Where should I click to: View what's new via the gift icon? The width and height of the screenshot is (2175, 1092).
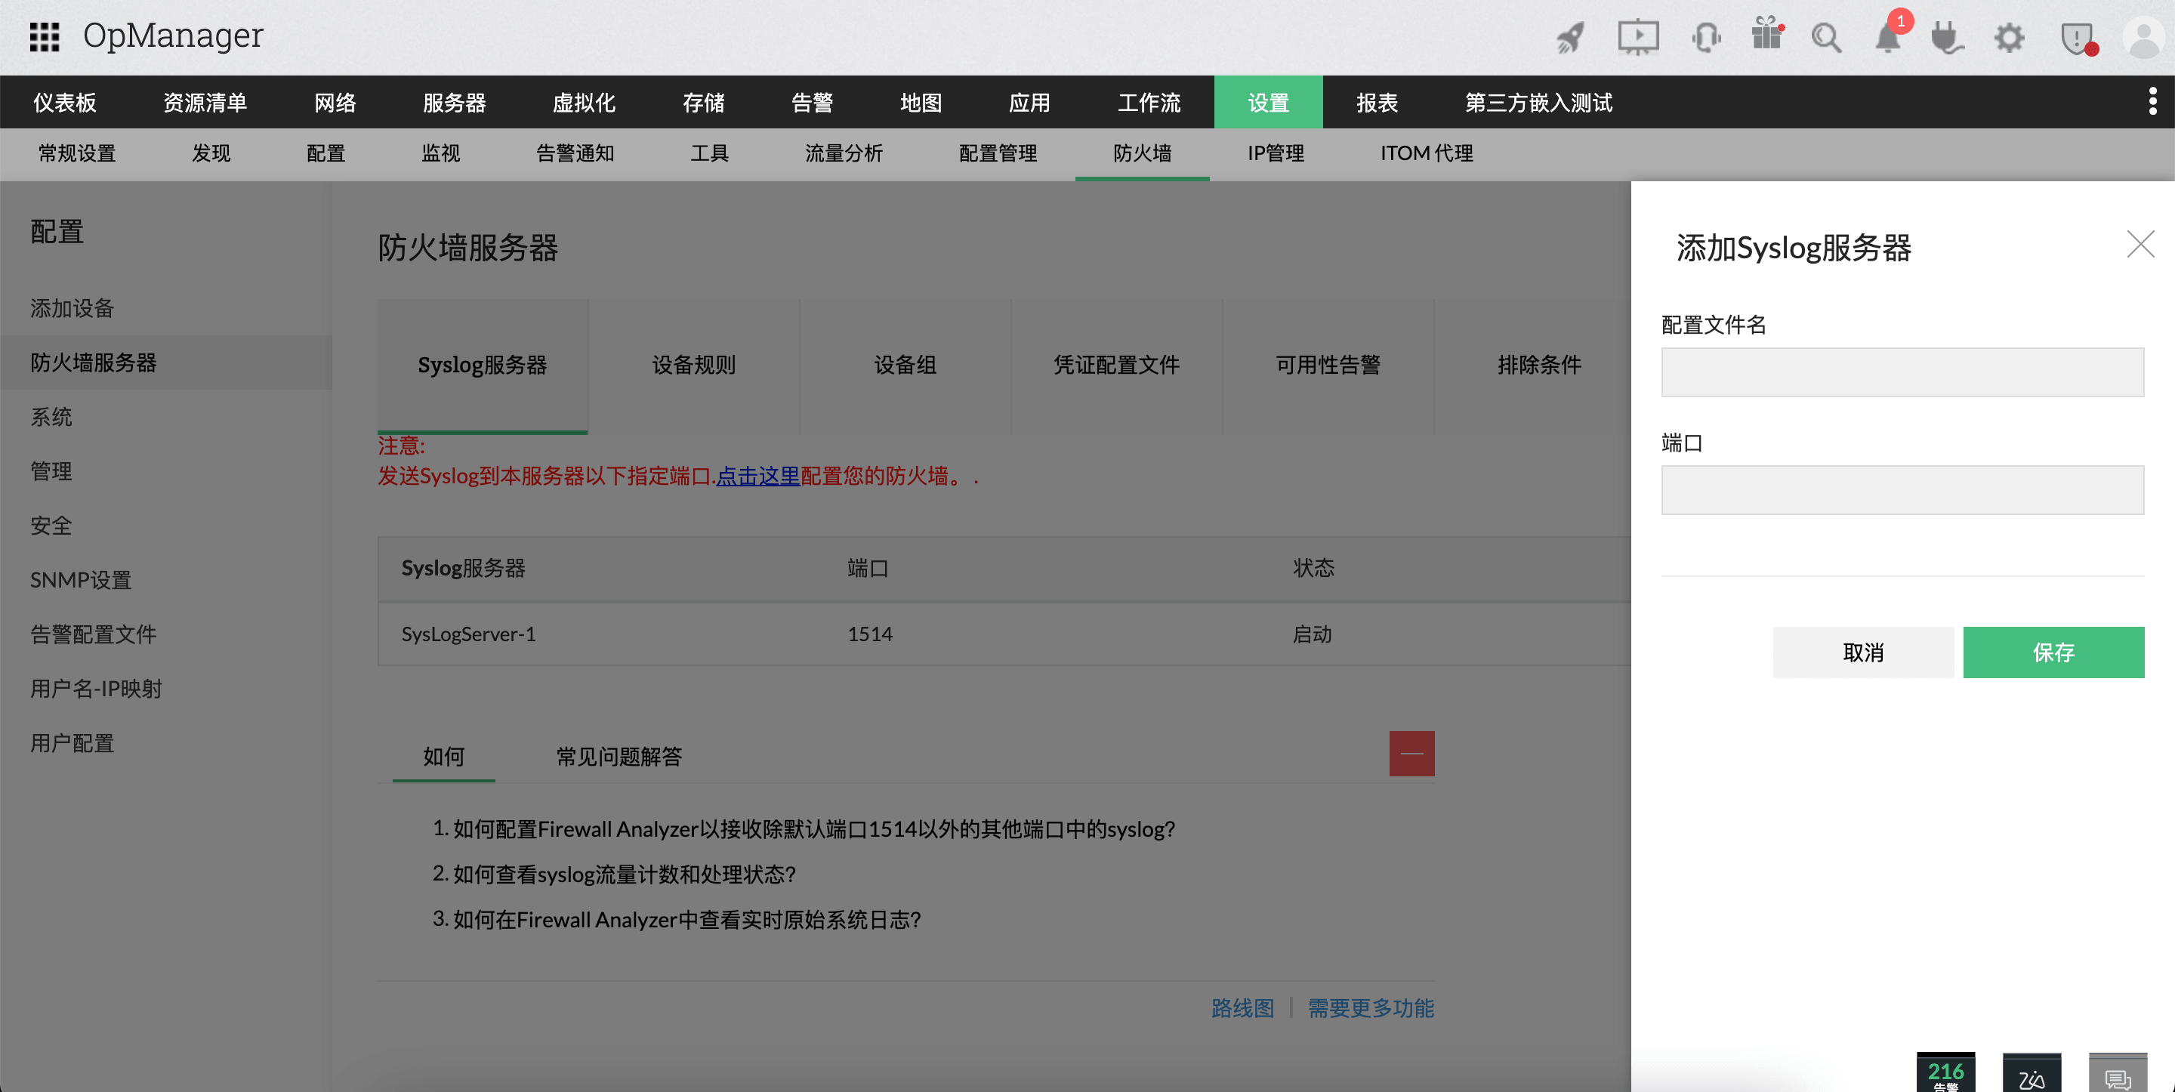(1766, 37)
